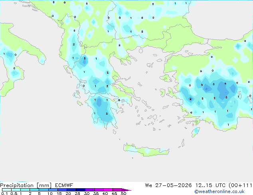Click the 0.1–0.5 mm legend swatch

click(x=7, y=190)
